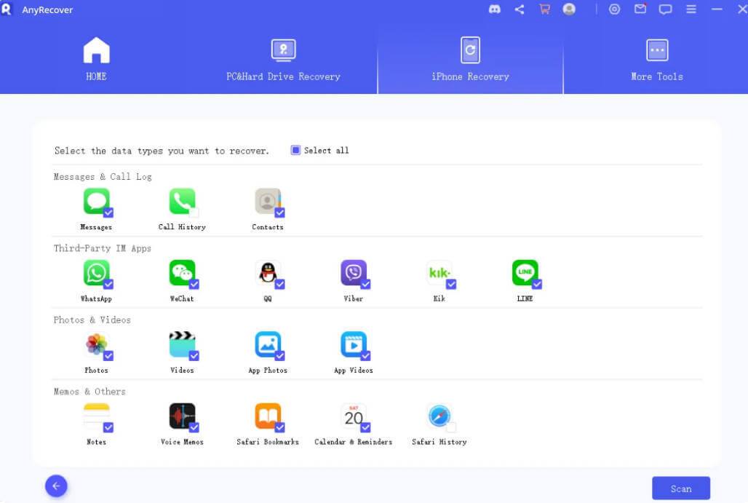This screenshot has width=748, height=503.
Task: Open the settings gear icon
Action: click(x=614, y=9)
